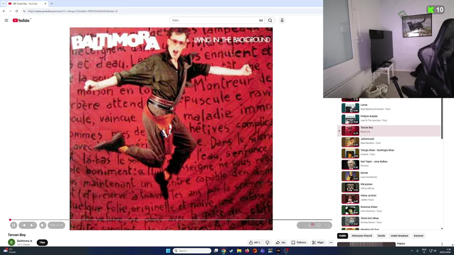
Task: Open Baltimora channel avatar
Action: (11, 243)
